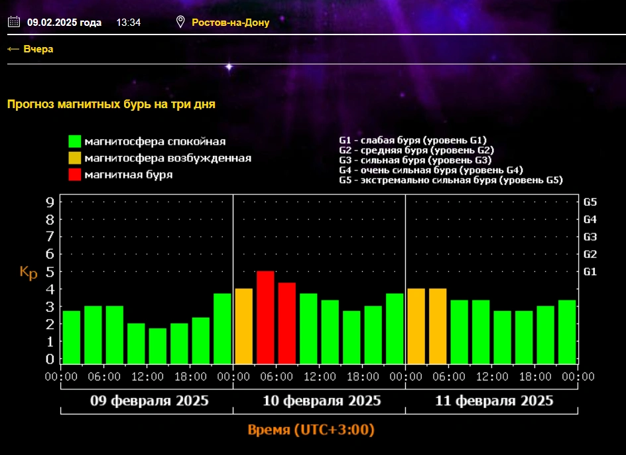
Task: Click first yellow bar on 11 февраля
Action: point(416,326)
